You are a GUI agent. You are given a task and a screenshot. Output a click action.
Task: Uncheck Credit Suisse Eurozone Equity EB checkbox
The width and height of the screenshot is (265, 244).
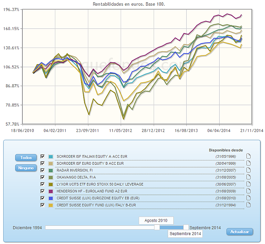(x=42, y=198)
